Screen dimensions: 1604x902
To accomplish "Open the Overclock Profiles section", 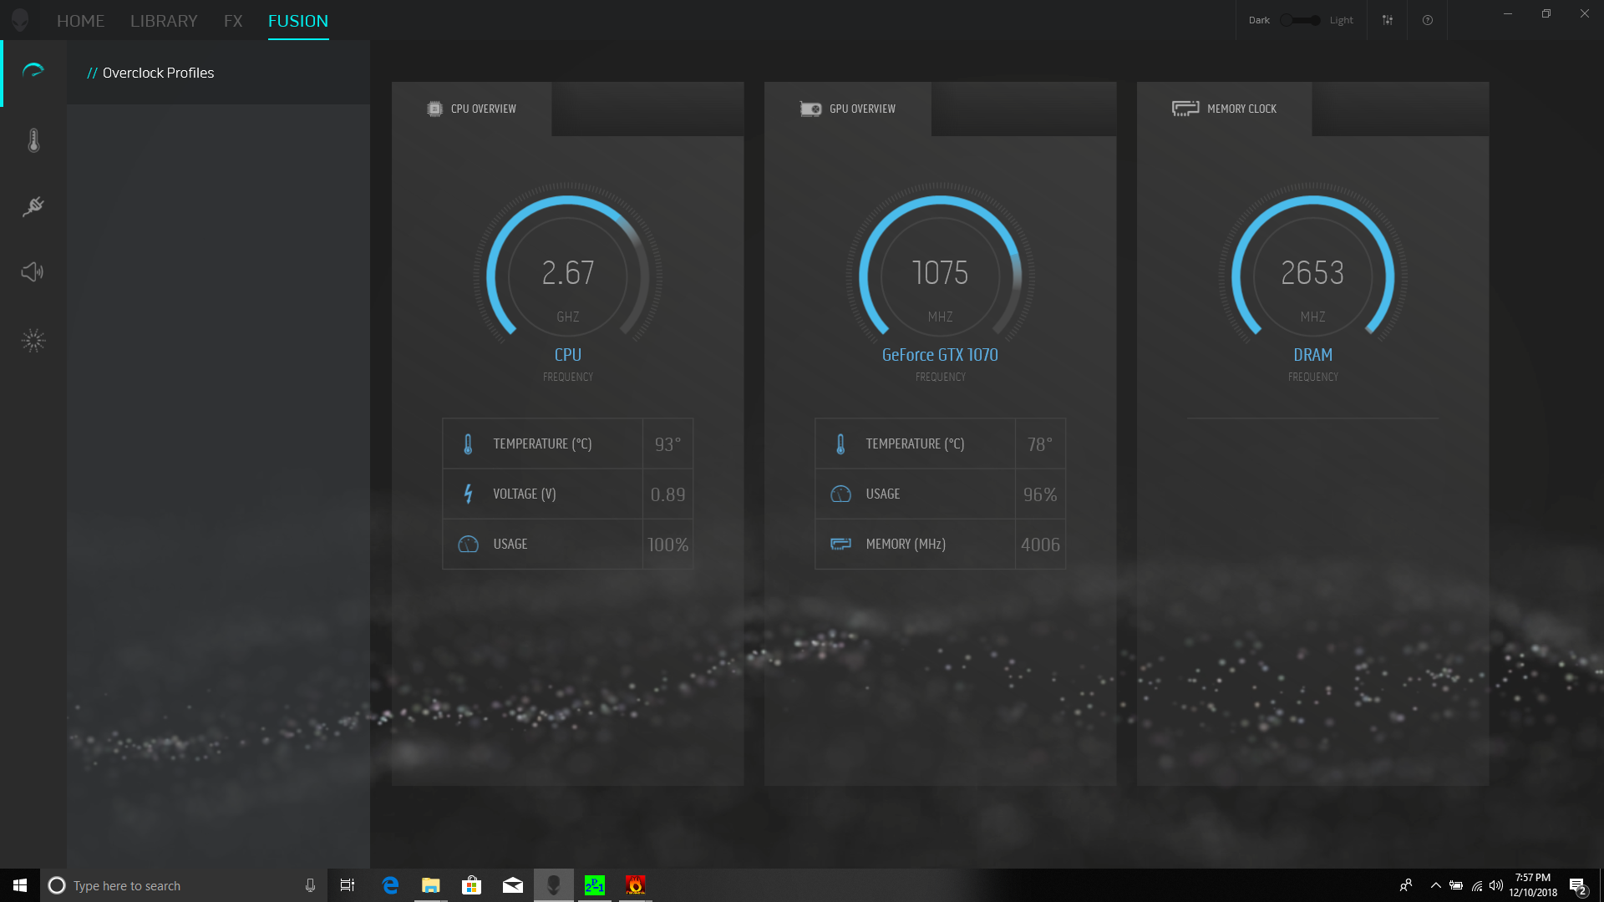I will pos(158,73).
